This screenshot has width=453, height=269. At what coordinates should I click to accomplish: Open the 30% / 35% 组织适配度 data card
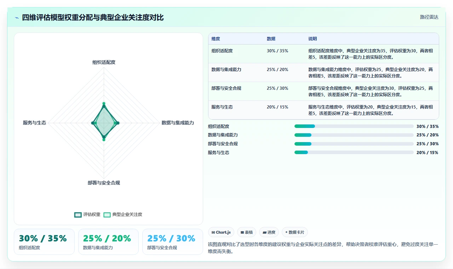click(x=44, y=242)
